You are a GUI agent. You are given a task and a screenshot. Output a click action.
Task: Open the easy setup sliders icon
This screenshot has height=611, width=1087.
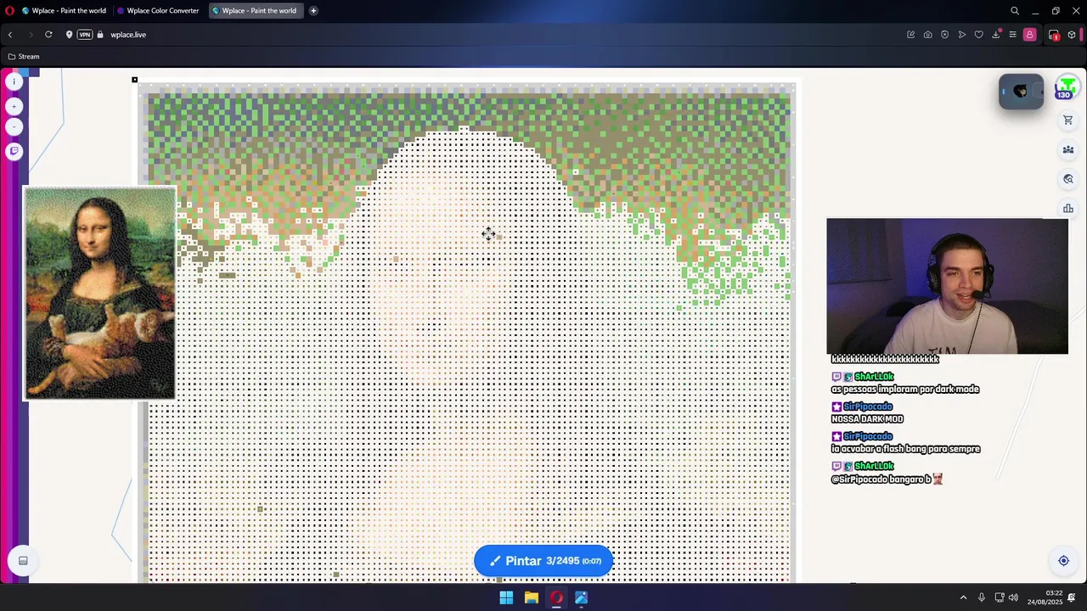pyautogui.click(x=1012, y=35)
